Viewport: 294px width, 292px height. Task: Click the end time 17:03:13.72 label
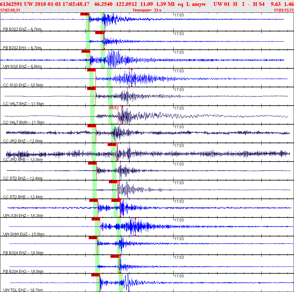click(284, 10)
